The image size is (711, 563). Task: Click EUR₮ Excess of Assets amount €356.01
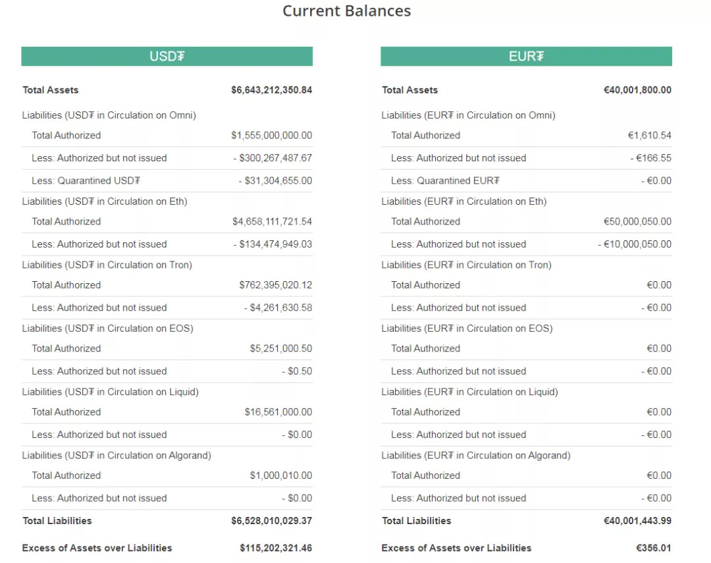tap(654, 548)
